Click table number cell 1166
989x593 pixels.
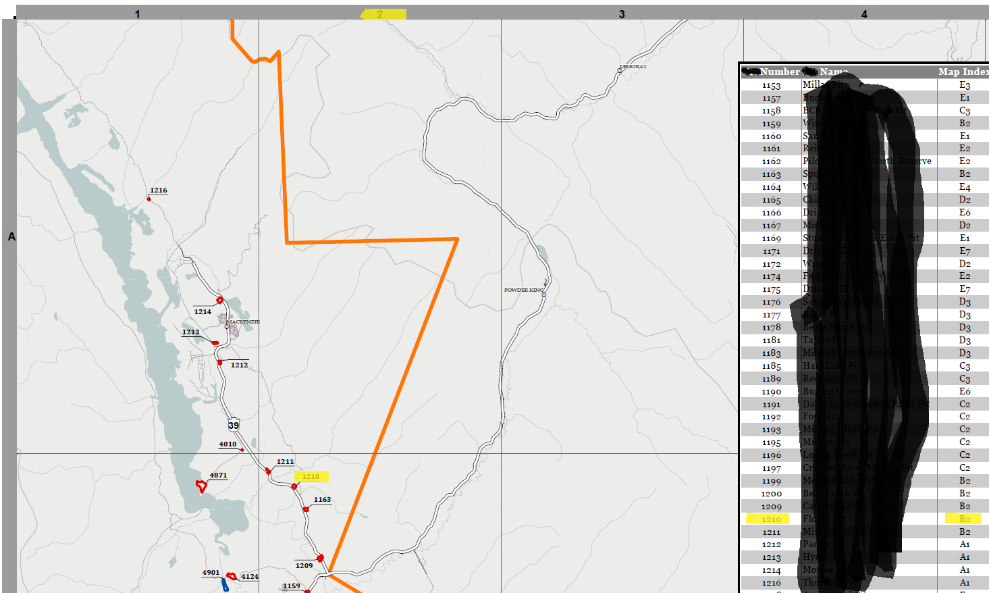(771, 213)
